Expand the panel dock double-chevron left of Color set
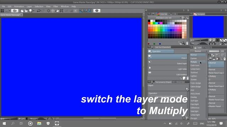227x127 pixels. pyautogui.click(x=146, y=10)
